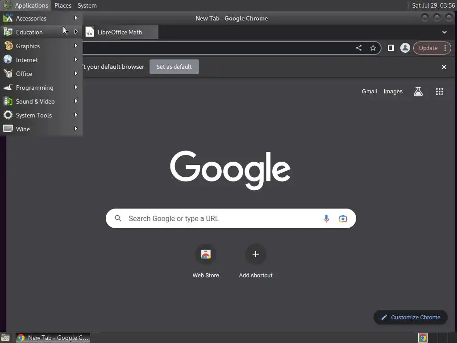Click the System Tools gear icon
The image size is (457, 343).
point(8,115)
